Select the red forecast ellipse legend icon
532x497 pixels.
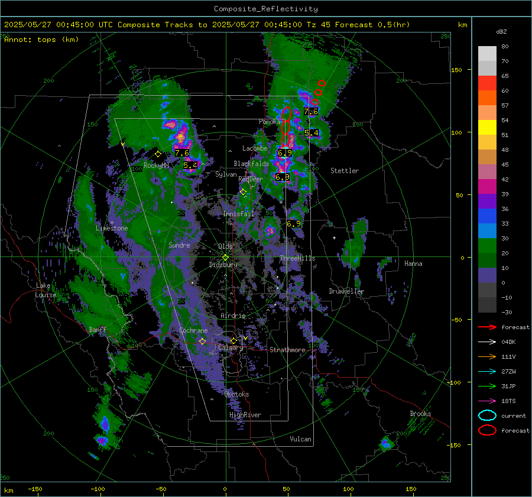[487, 430]
